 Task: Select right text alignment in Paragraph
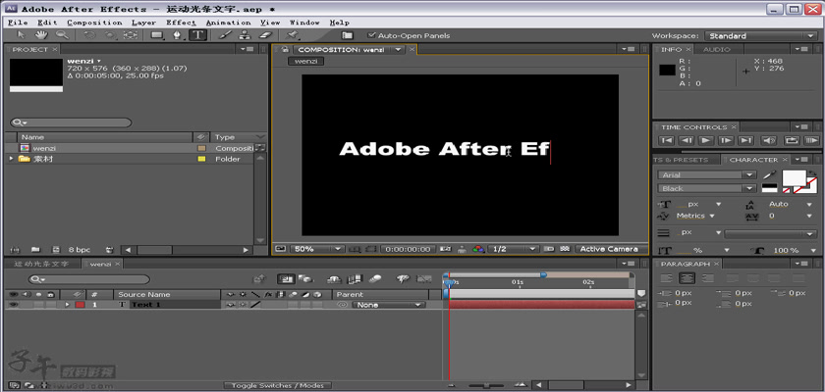coord(708,278)
